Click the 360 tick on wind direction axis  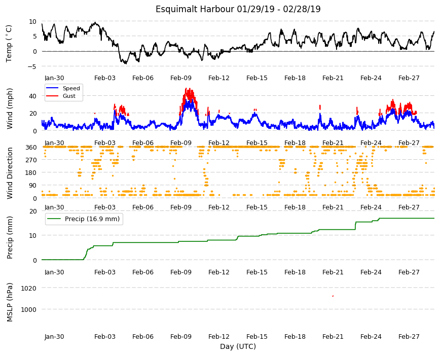[x=31, y=147]
